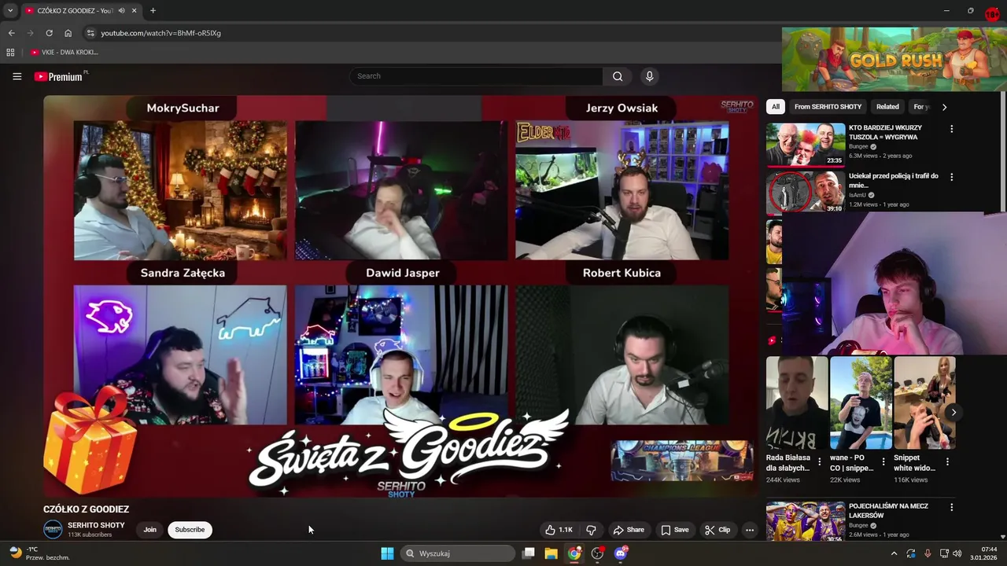Open VKIE - DWA KROKI bookmark
The image size is (1007, 566).
[x=65, y=52]
